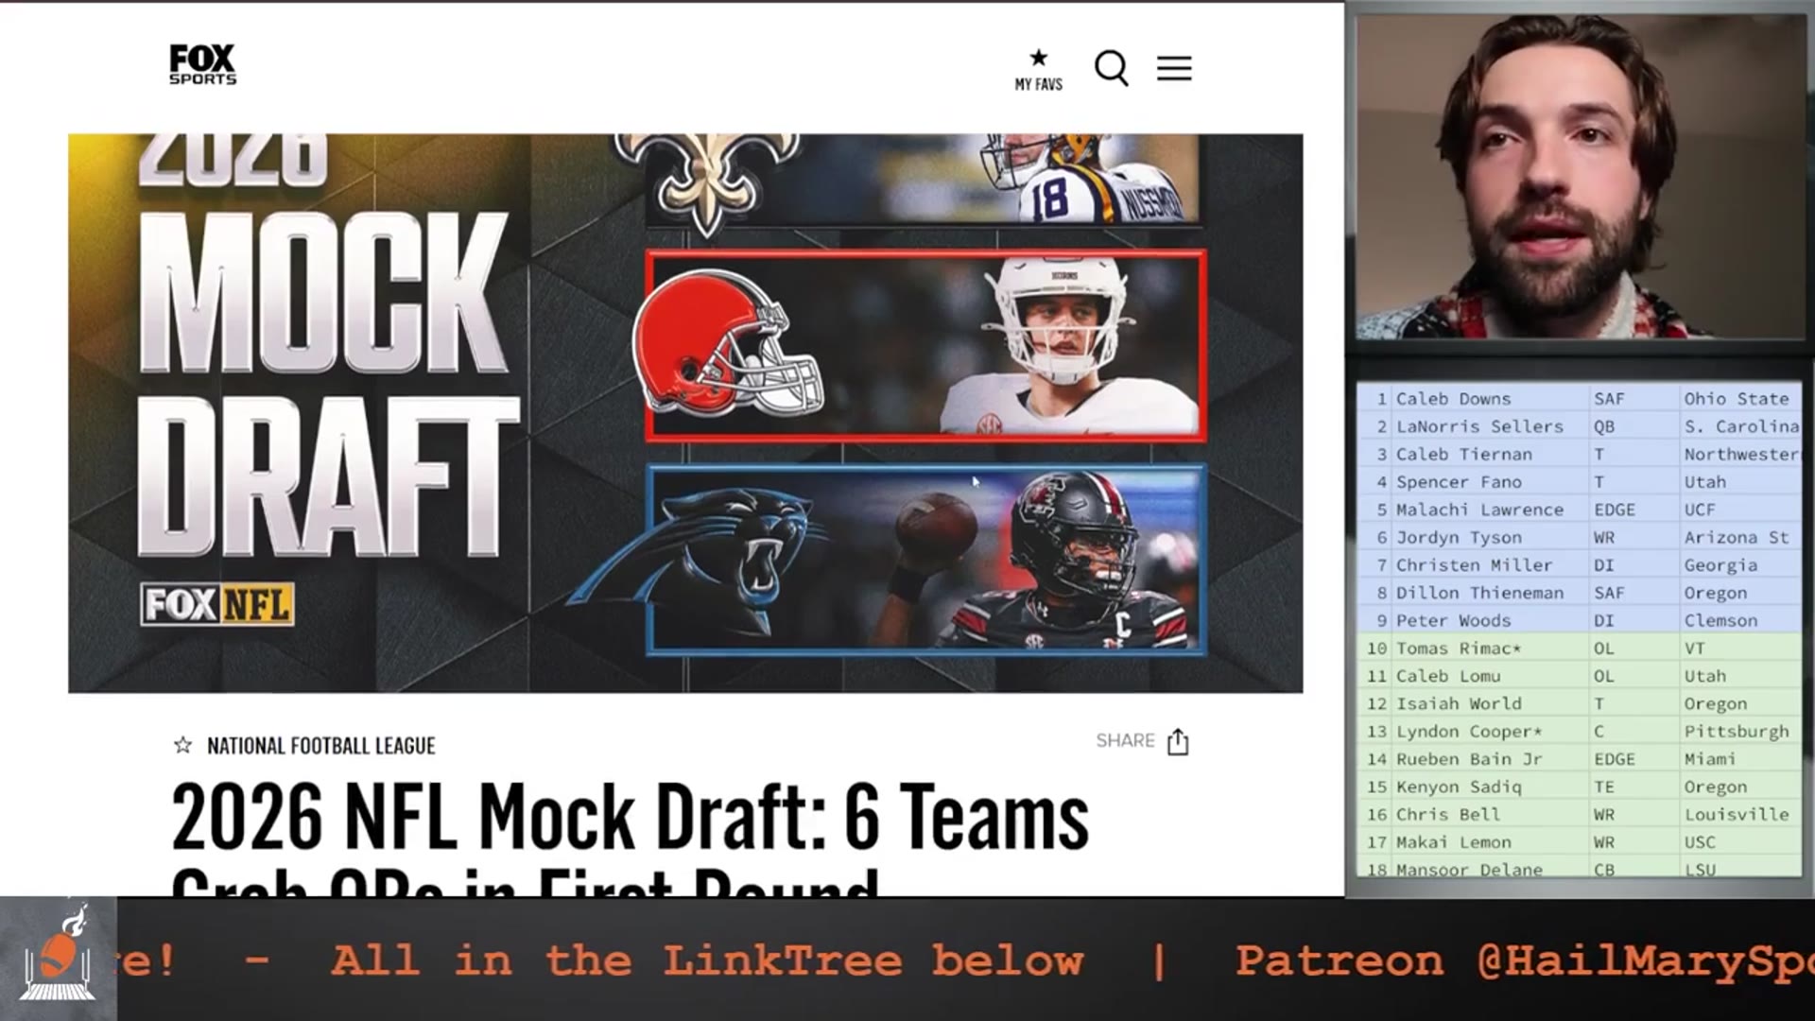The width and height of the screenshot is (1815, 1021).
Task: Click the QB position cell
Action: (1634, 426)
